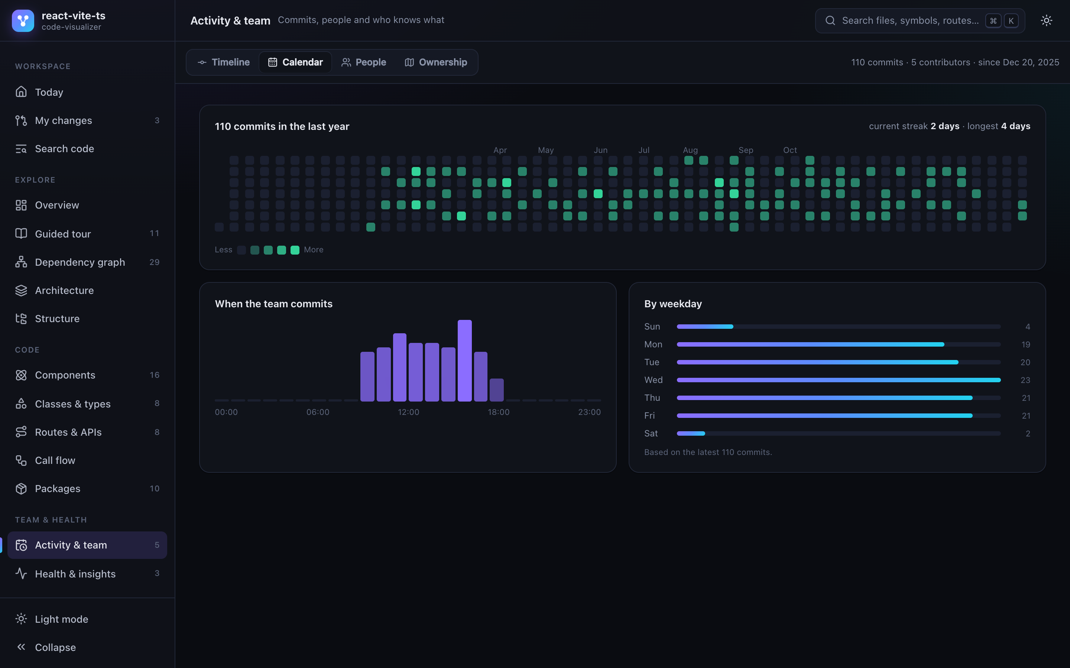The width and height of the screenshot is (1070, 668).
Task: Open the Today home icon
Action: (x=21, y=92)
